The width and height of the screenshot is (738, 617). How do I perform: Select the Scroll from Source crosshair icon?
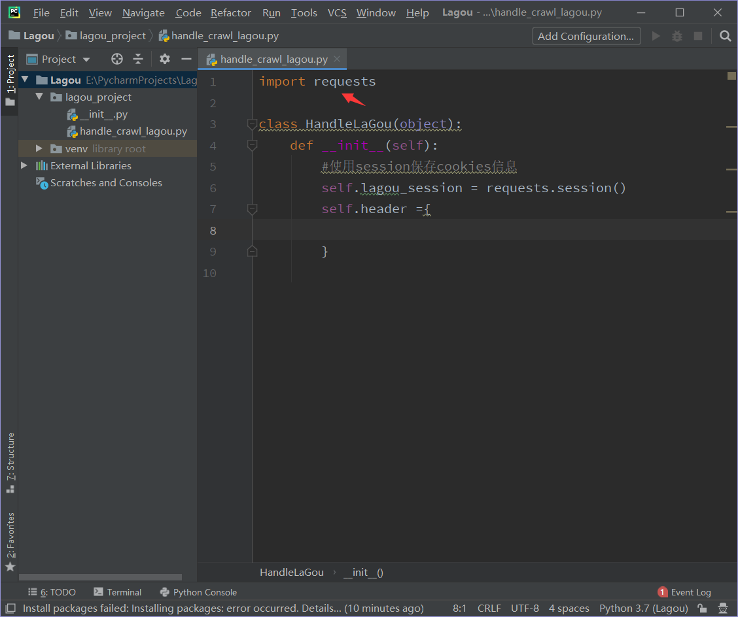click(116, 59)
